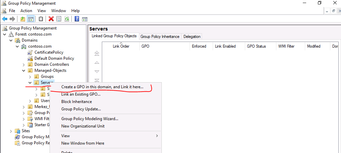Collapse the Forest: contoso.com node
The width and height of the screenshot is (341, 153).
click(x=5, y=34)
